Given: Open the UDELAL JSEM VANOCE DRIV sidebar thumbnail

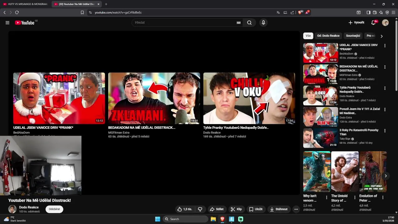Looking at the screenshot, I should [321, 53].
